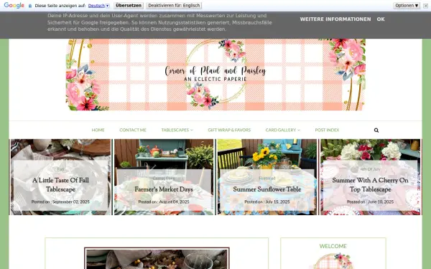Click 'Posted on : August 04, 2025' text
This screenshot has height=269, width=431.
[x=164, y=202]
